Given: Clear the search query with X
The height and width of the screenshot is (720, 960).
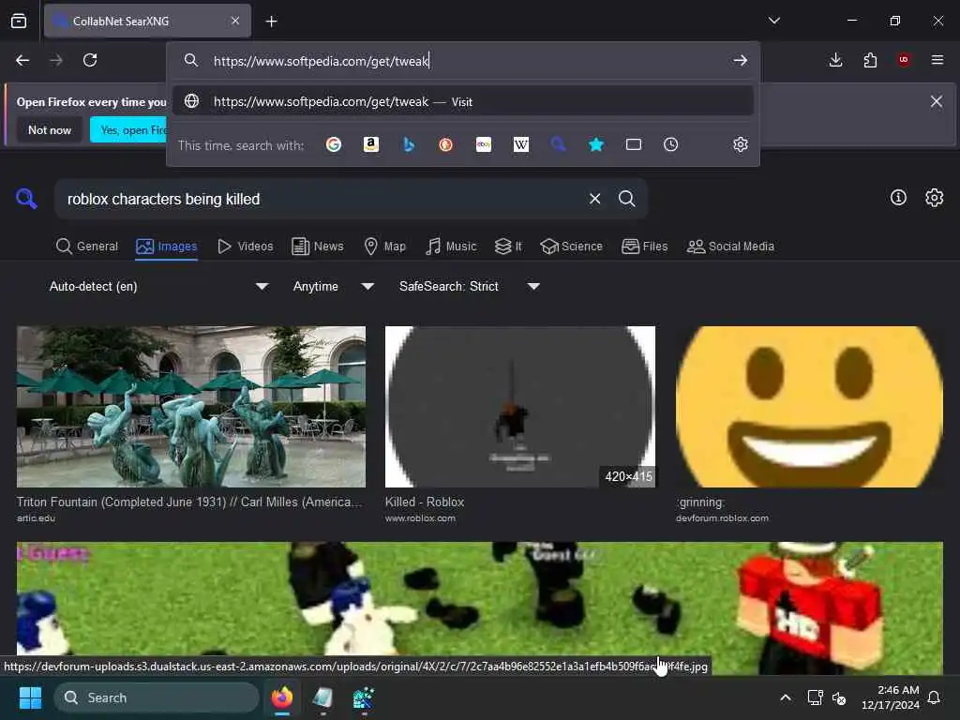Looking at the screenshot, I should click(x=594, y=199).
